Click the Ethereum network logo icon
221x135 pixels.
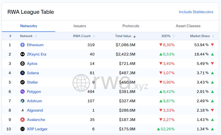pyautogui.click(x=23, y=45)
